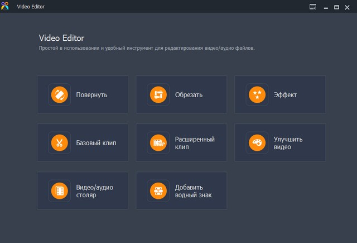
Task: Maximize the Video Editor window
Action: [x=336, y=7]
